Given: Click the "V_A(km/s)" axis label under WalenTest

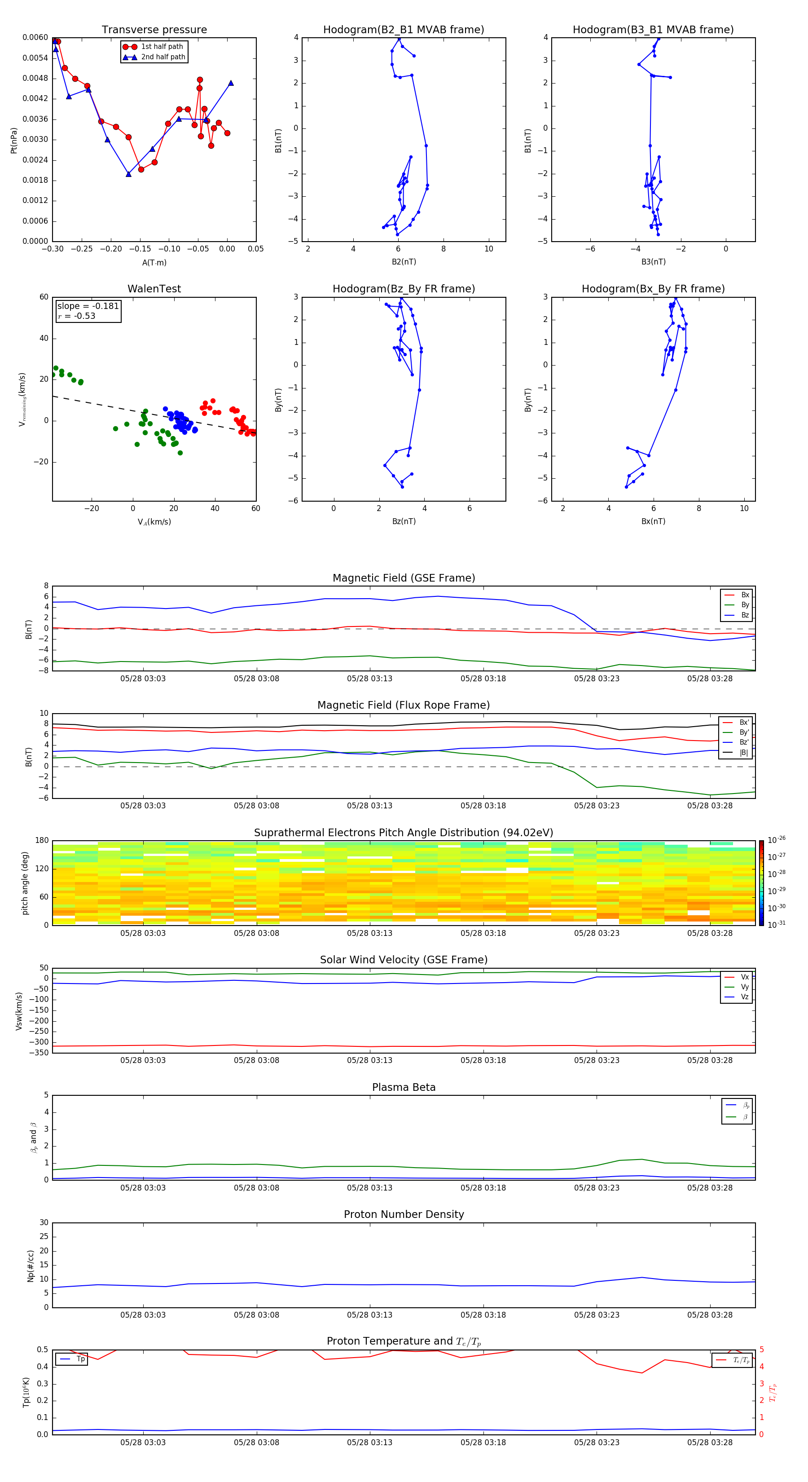Looking at the screenshot, I should [154, 522].
